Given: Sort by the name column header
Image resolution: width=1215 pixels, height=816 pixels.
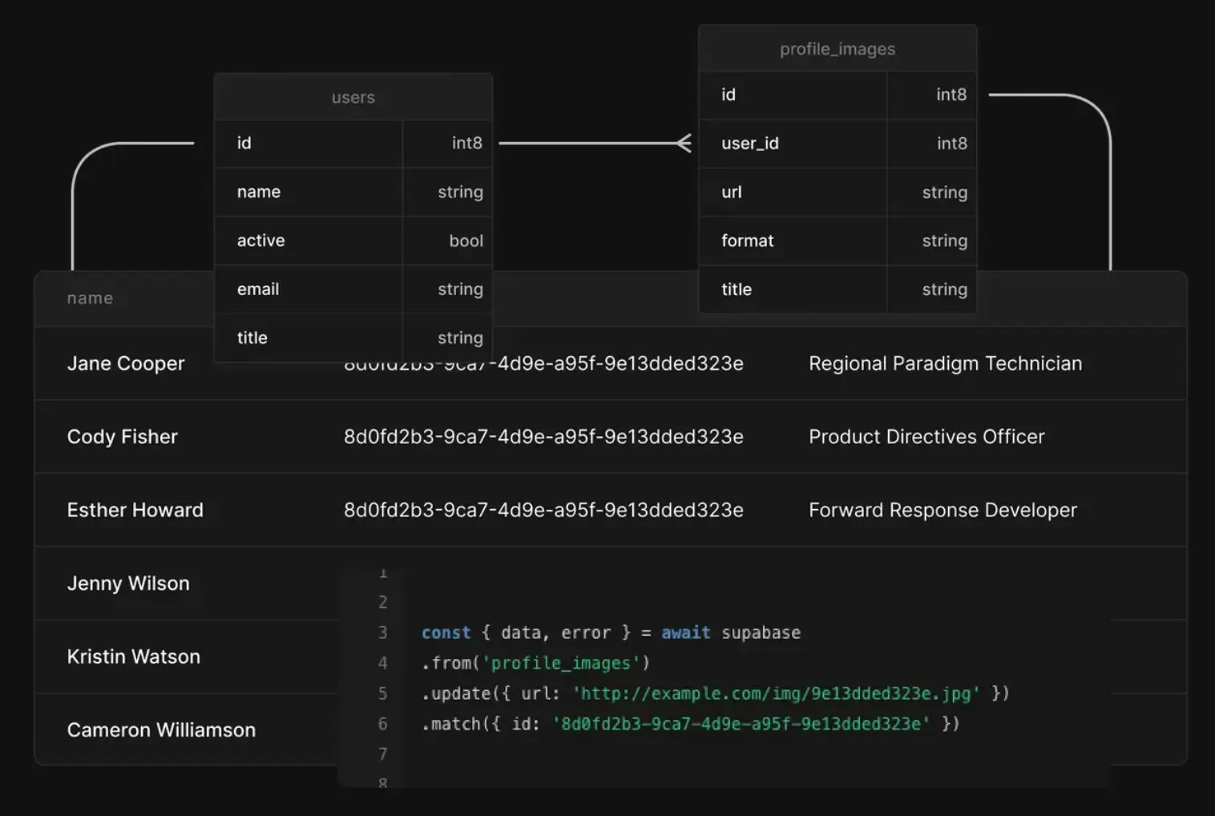Looking at the screenshot, I should (90, 297).
